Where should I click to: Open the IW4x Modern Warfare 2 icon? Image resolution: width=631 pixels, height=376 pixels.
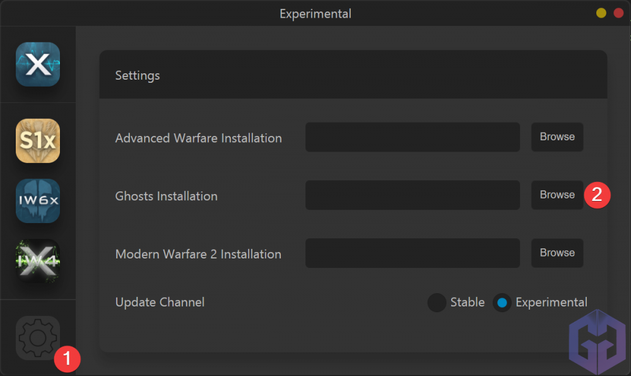(38, 260)
